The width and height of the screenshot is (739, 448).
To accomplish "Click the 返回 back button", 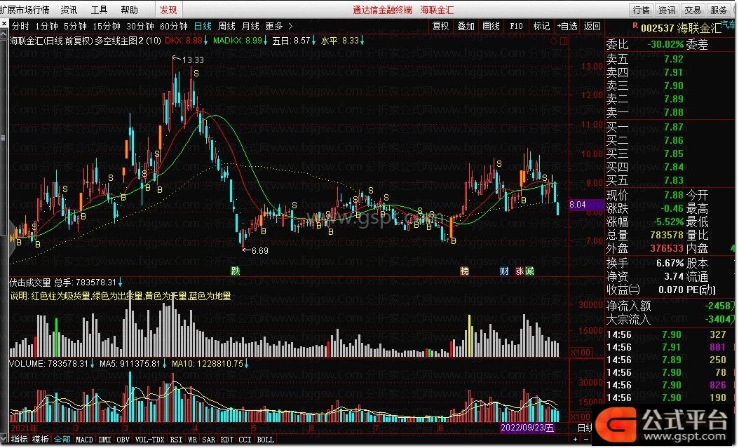I will pyautogui.click(x=592, y=27).
